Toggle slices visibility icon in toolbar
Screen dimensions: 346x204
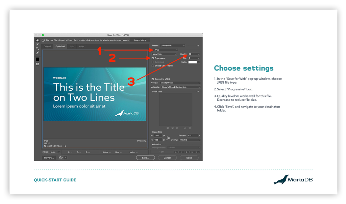38,64
